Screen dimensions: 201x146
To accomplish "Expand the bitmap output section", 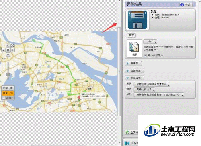I will (x=135, y=71).
